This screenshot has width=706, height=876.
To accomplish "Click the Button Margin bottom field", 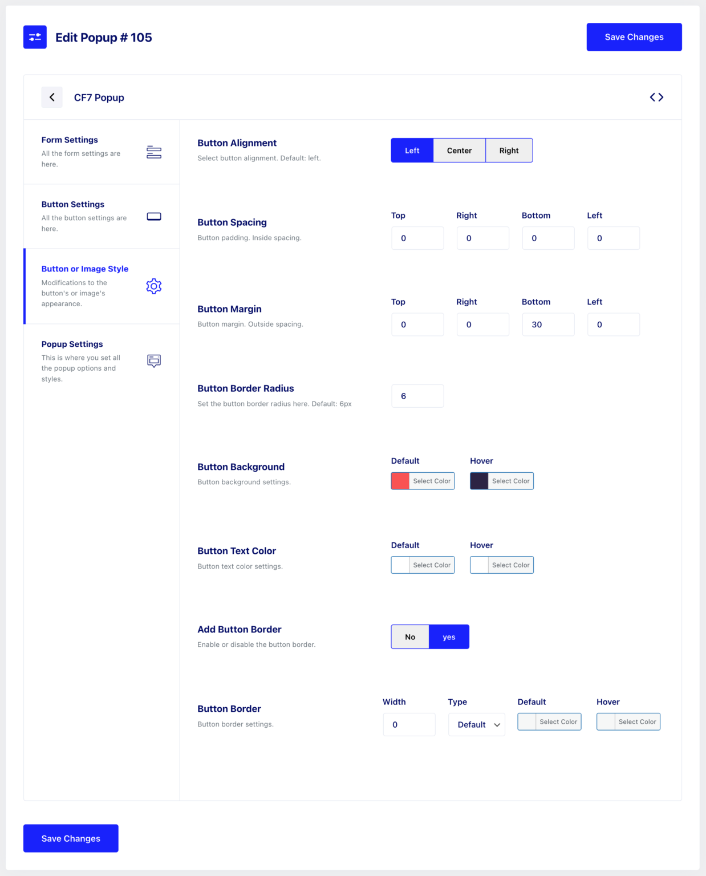I will pos(548,325).
